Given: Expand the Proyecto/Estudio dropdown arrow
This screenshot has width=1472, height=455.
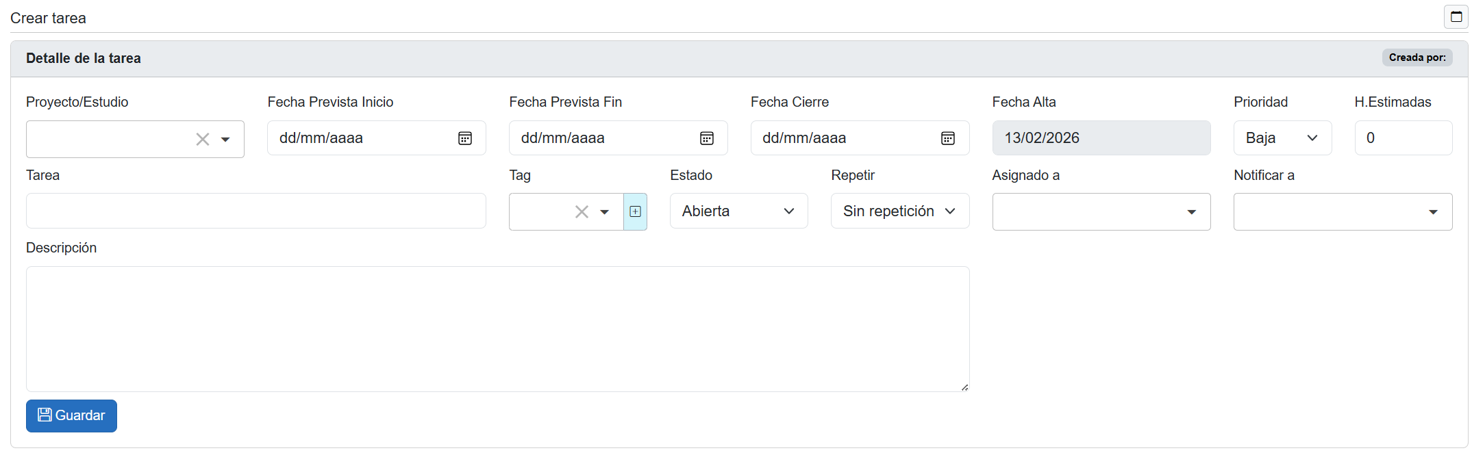Looking at the screenshot, I should (x=225, y=140).
